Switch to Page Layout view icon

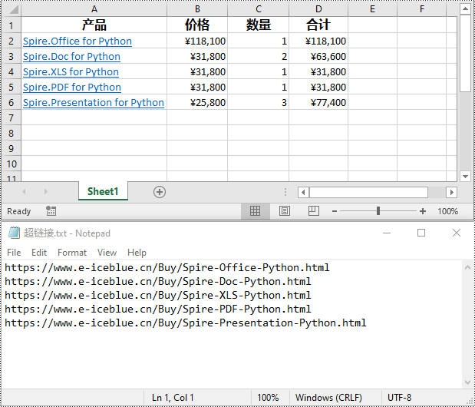click(x=284, y=211)
